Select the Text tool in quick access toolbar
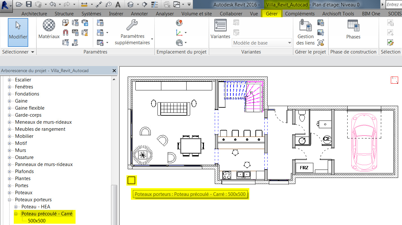 point(118,4)
